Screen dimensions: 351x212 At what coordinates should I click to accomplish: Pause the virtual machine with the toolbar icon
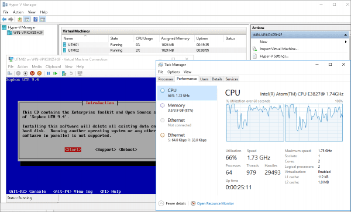coord(48,73)
